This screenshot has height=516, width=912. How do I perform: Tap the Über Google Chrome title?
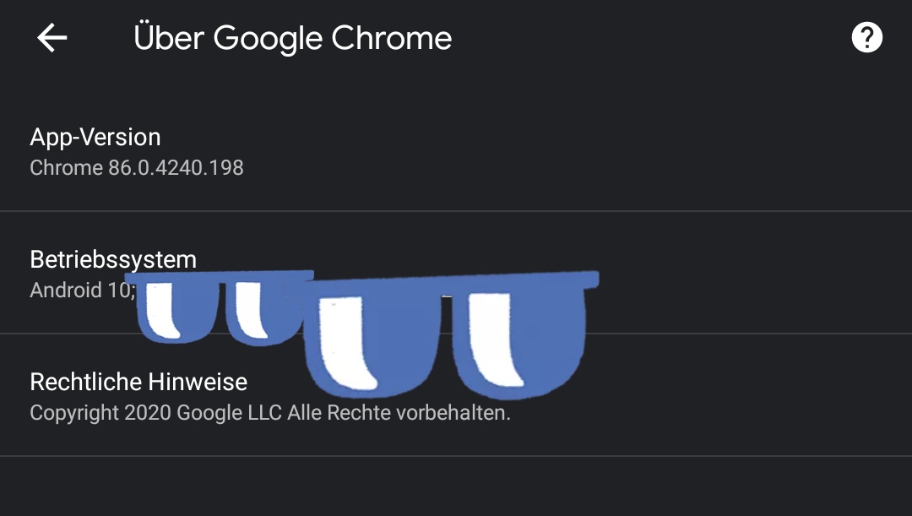291,37
